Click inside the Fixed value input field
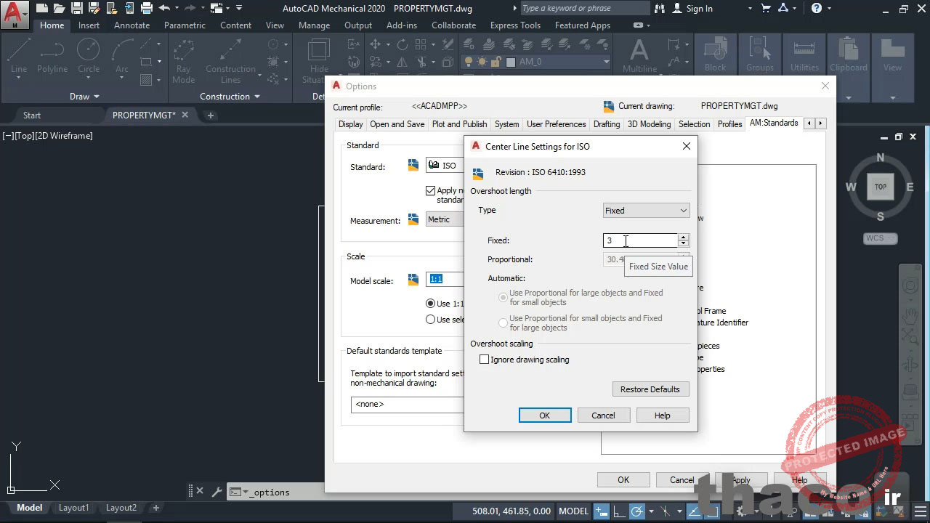930x523 pixels. [638, 240]
